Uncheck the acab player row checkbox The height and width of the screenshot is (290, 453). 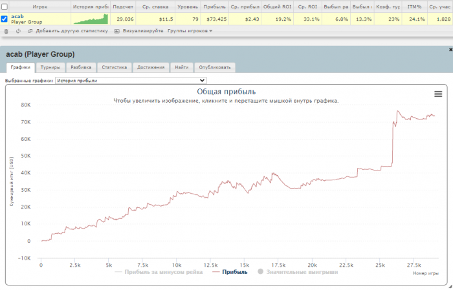[x=5, y=19]
